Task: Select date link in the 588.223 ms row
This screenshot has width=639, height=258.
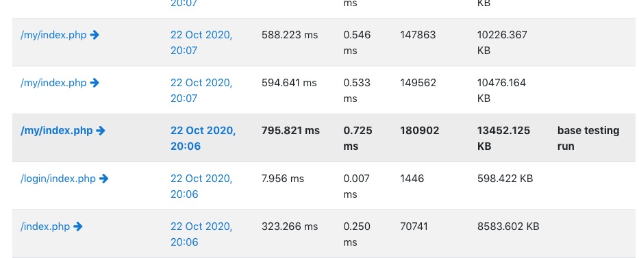Action: [201, 42]
